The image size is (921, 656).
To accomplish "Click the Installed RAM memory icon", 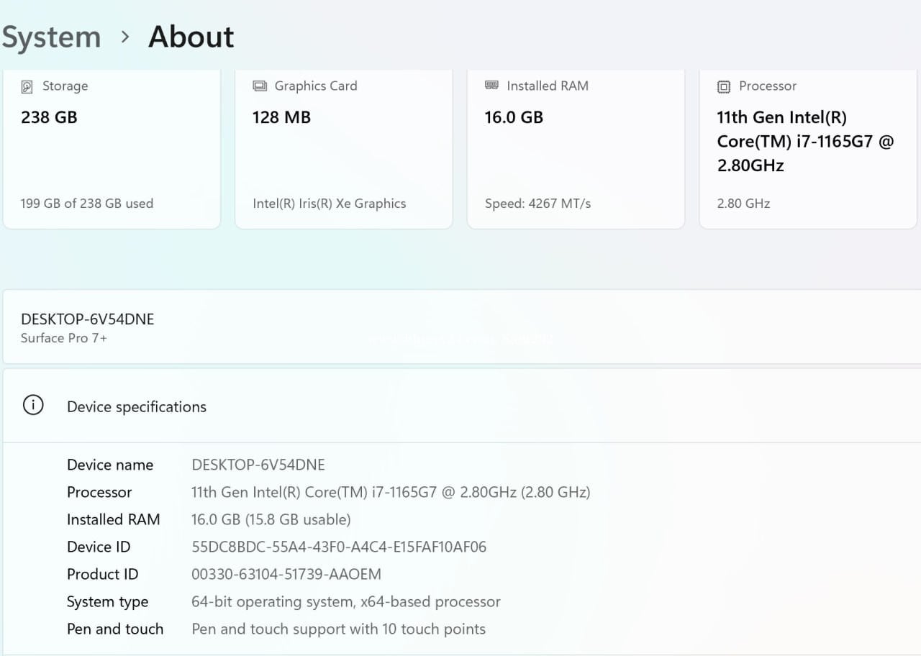I will 491,86.
